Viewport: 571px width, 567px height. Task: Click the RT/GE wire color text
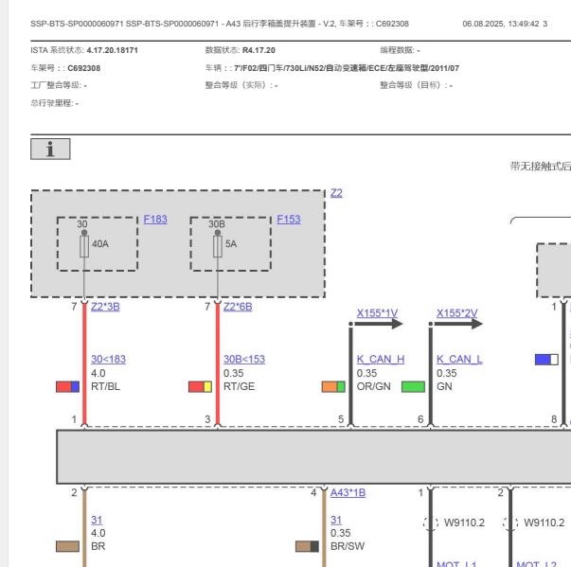(x=239, y=386)
